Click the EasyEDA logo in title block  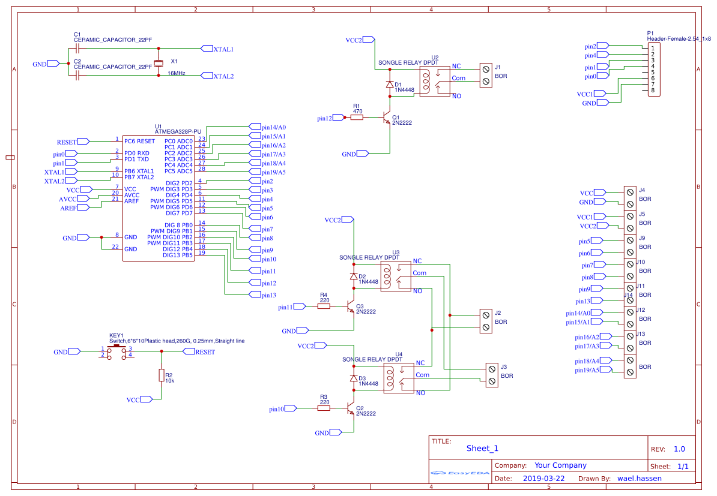(460, 473)
